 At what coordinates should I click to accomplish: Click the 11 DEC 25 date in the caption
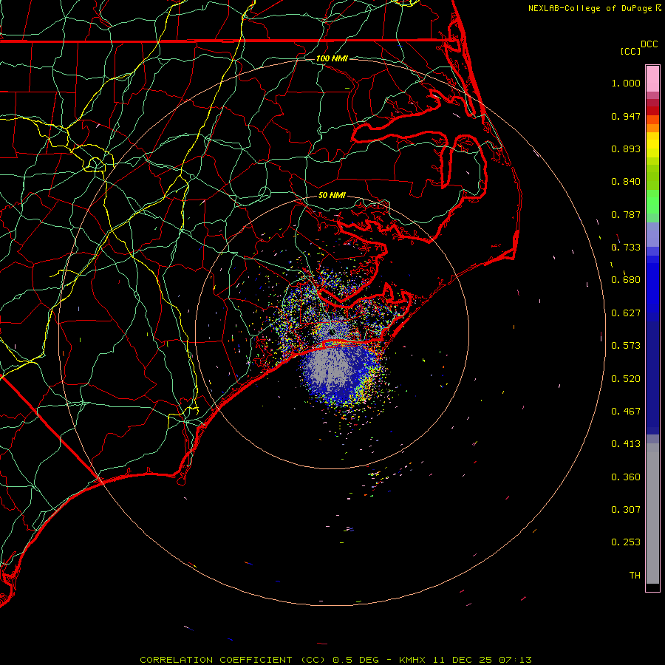[x=463, y=660]
